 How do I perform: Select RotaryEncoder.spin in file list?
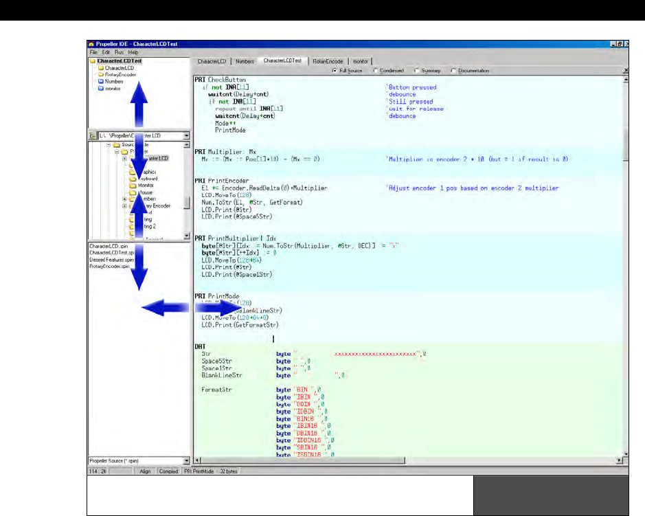coord(110,266)
